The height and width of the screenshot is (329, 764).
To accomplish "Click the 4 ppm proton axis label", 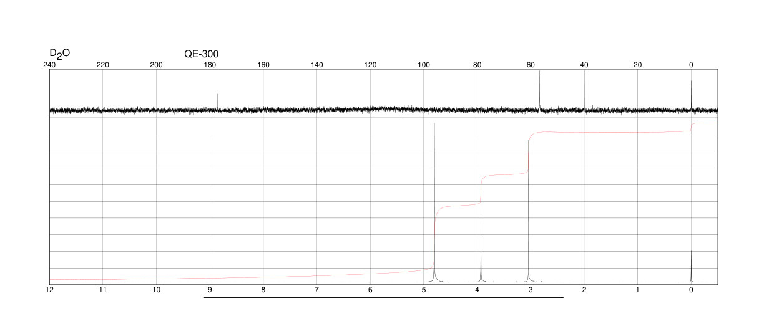I will [x=477, y=290].
